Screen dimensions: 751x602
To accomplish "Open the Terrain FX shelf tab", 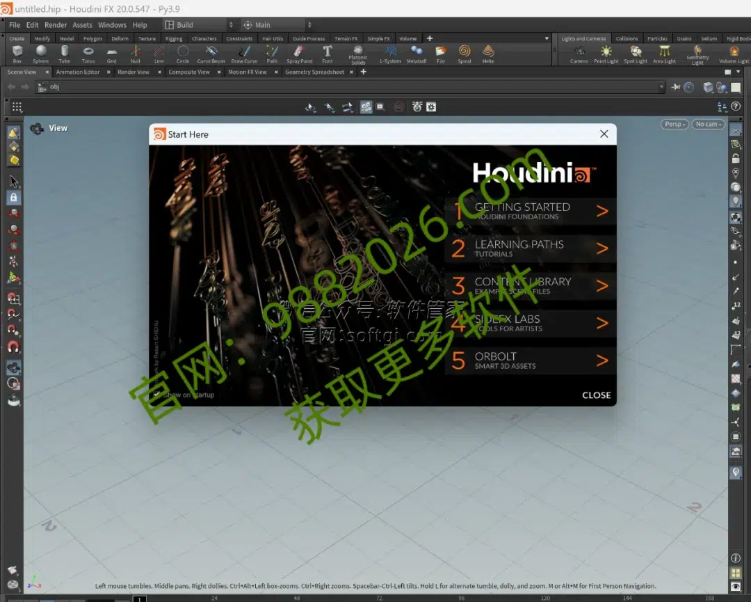I will click(346, 38).
